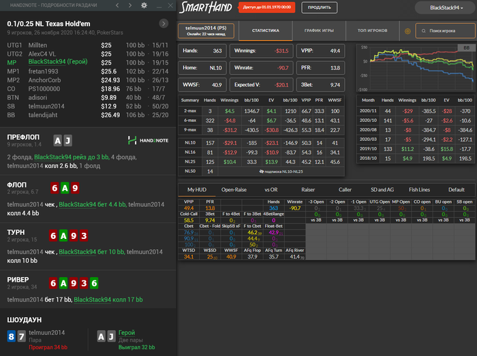Open the Caller tab

(345, 190)
